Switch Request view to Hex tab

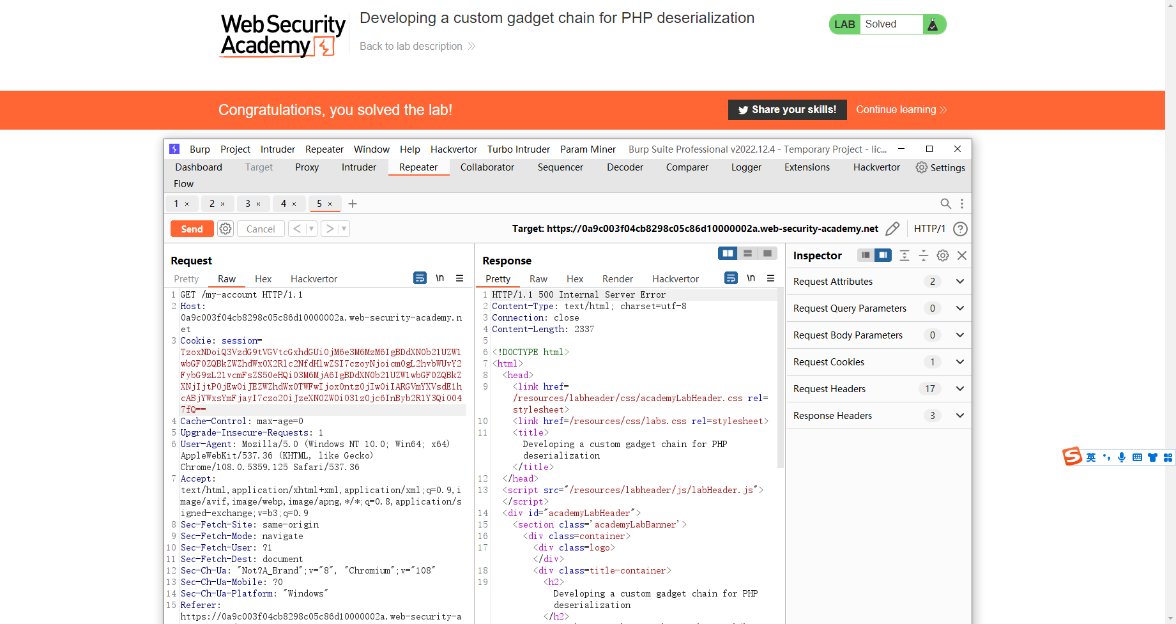pos(263,279)
